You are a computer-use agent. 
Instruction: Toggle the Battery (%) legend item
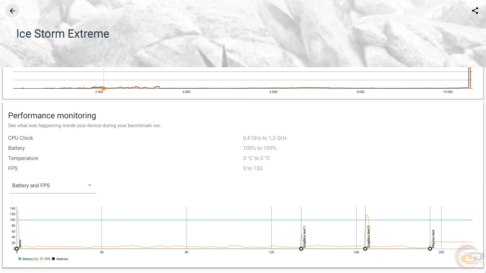pyautogui.click(x=28, y=259)
